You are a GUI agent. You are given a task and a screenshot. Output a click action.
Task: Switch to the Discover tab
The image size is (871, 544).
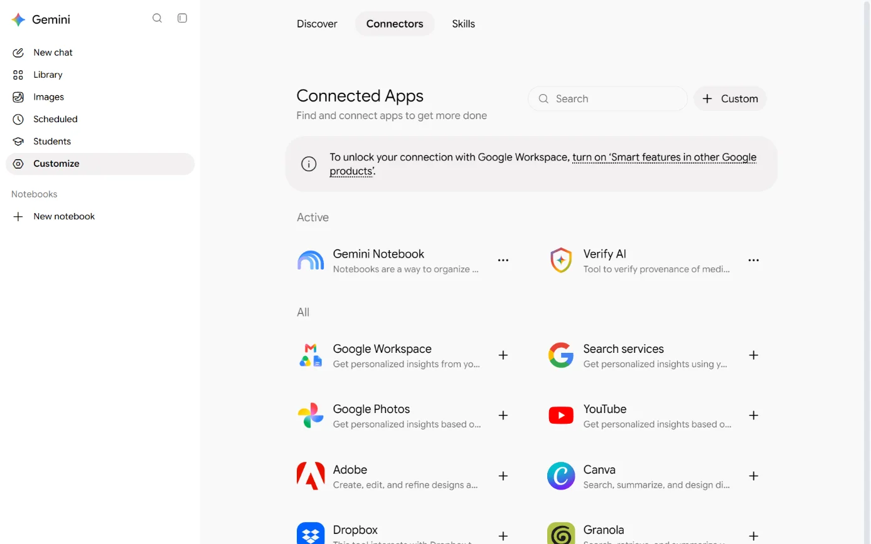317,24
